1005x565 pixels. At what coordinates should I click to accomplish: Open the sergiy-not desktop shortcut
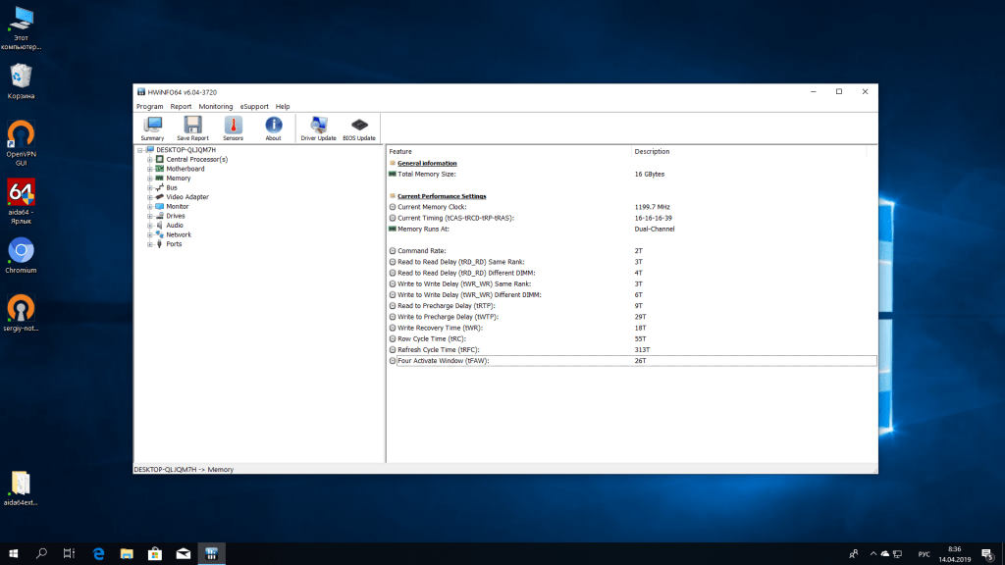[22, 313]
